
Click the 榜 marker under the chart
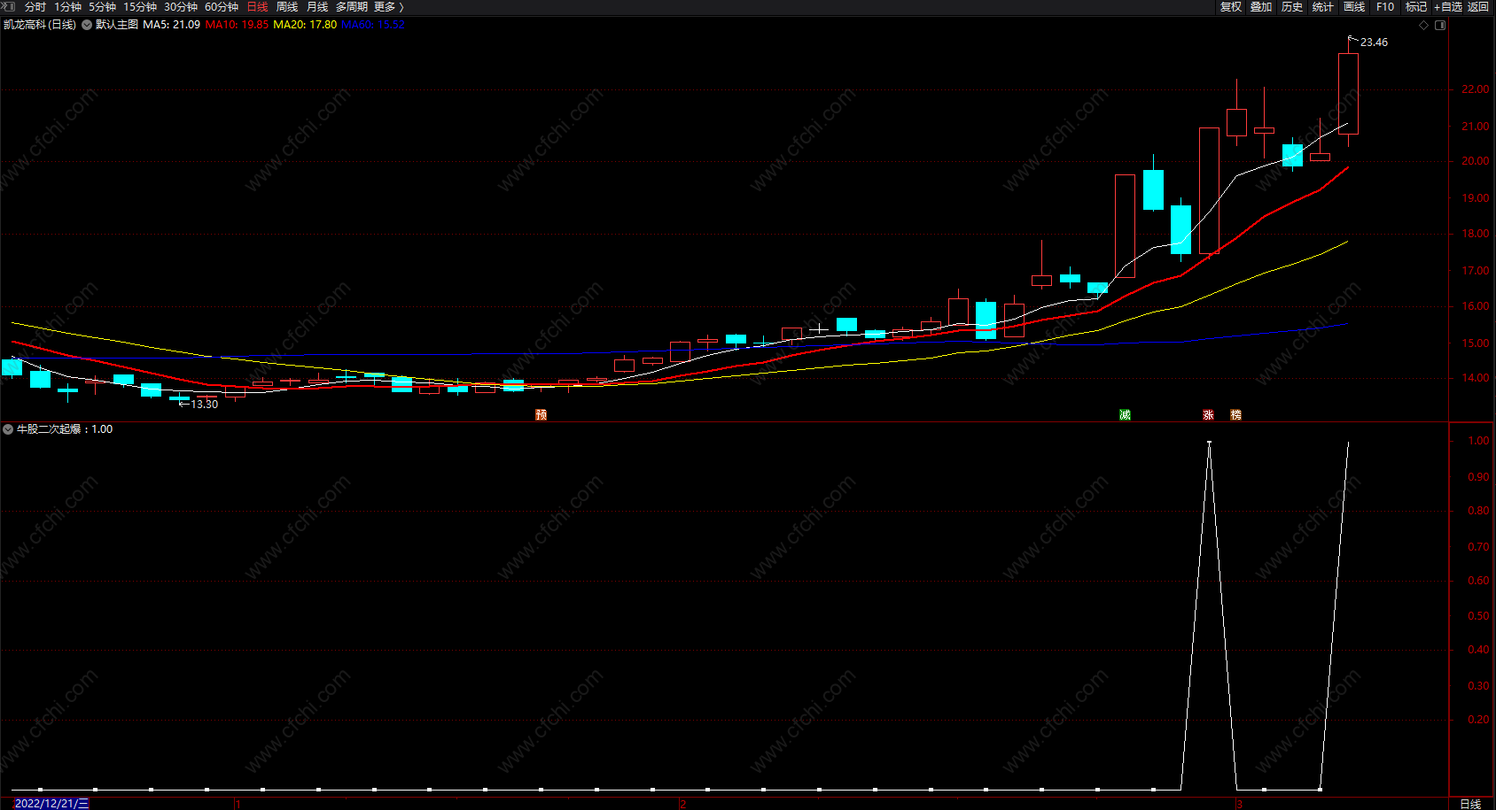[x=1236, y=414]
